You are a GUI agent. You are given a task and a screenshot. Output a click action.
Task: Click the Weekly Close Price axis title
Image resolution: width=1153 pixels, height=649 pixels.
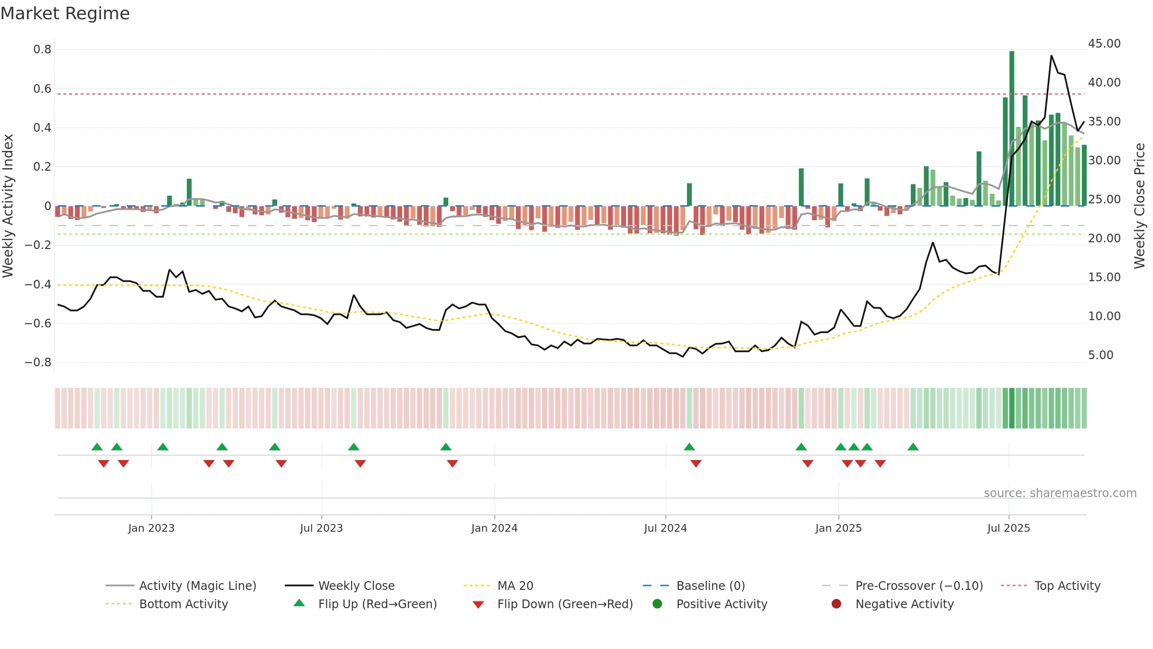pyautogui.click(x=1140, y=206)
